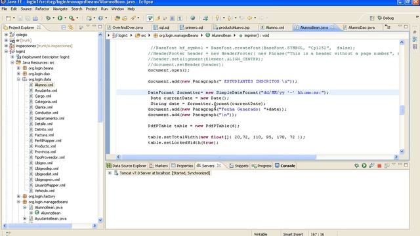The image size is (420, 236).
Task: Toggle Link with Editor in Project Explorer
Action: click(x=71, y=28)
